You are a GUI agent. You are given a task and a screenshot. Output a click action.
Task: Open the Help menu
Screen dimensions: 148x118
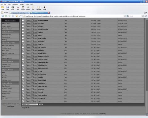click(x=31, y=4)
